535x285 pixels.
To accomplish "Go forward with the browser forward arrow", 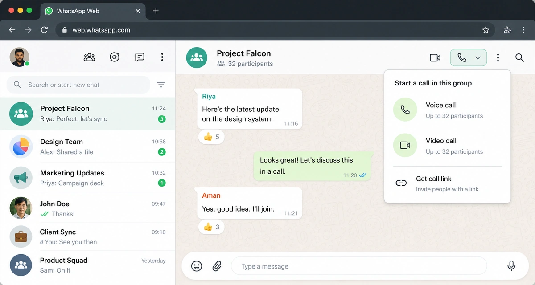I will [28, 30].
